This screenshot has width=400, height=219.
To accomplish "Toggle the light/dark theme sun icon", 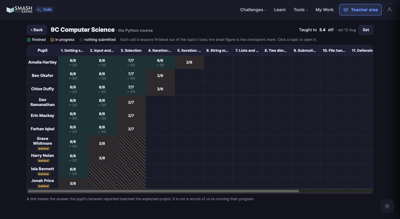I will tap(387, 206).
